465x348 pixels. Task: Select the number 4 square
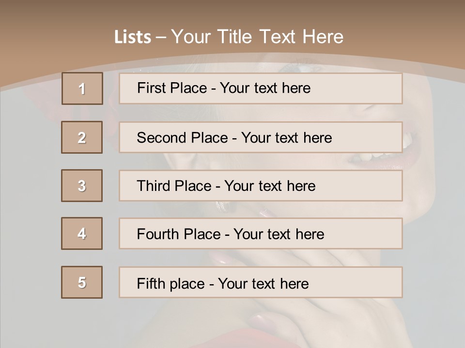(82, 233)
